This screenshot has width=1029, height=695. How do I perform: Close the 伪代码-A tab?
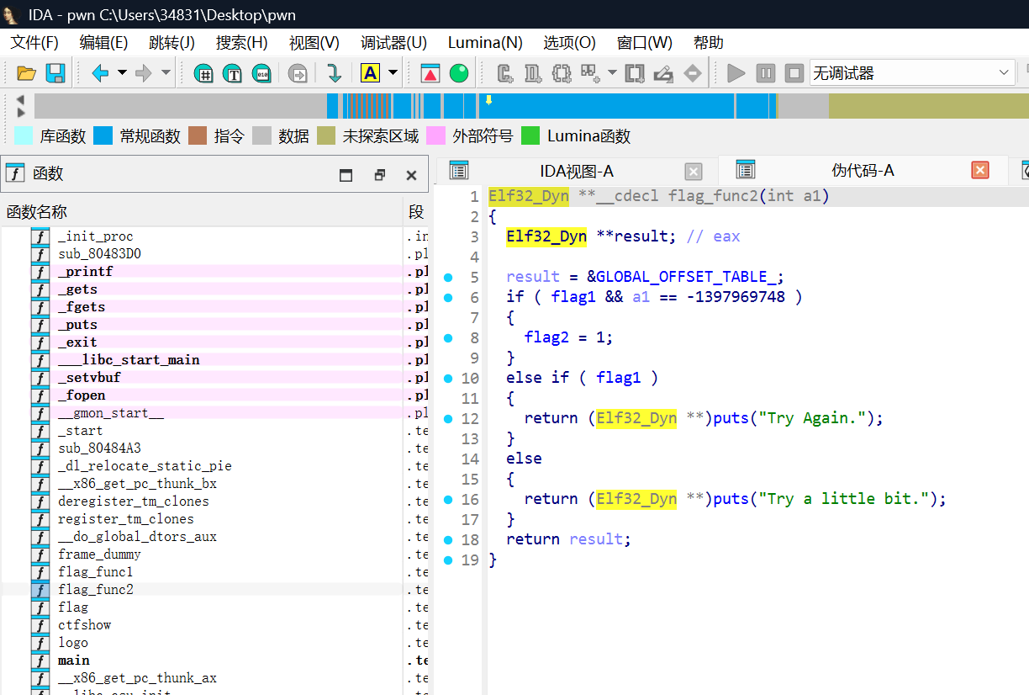click(x=980, y=171)
